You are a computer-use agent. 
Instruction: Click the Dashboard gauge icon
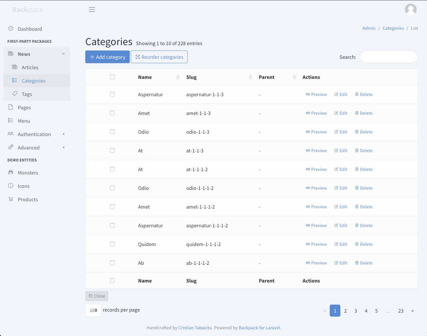11,29
